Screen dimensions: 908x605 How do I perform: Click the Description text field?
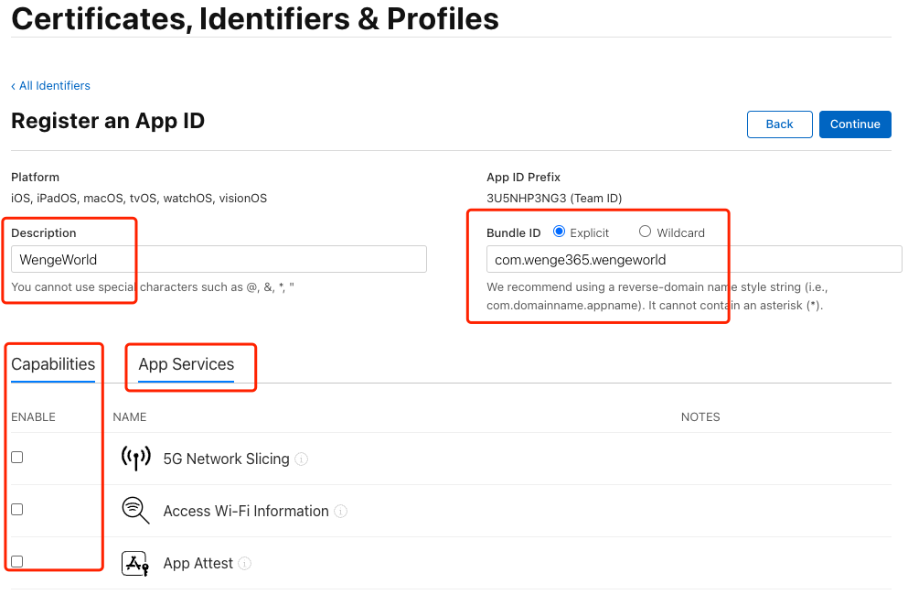point(219,260)
